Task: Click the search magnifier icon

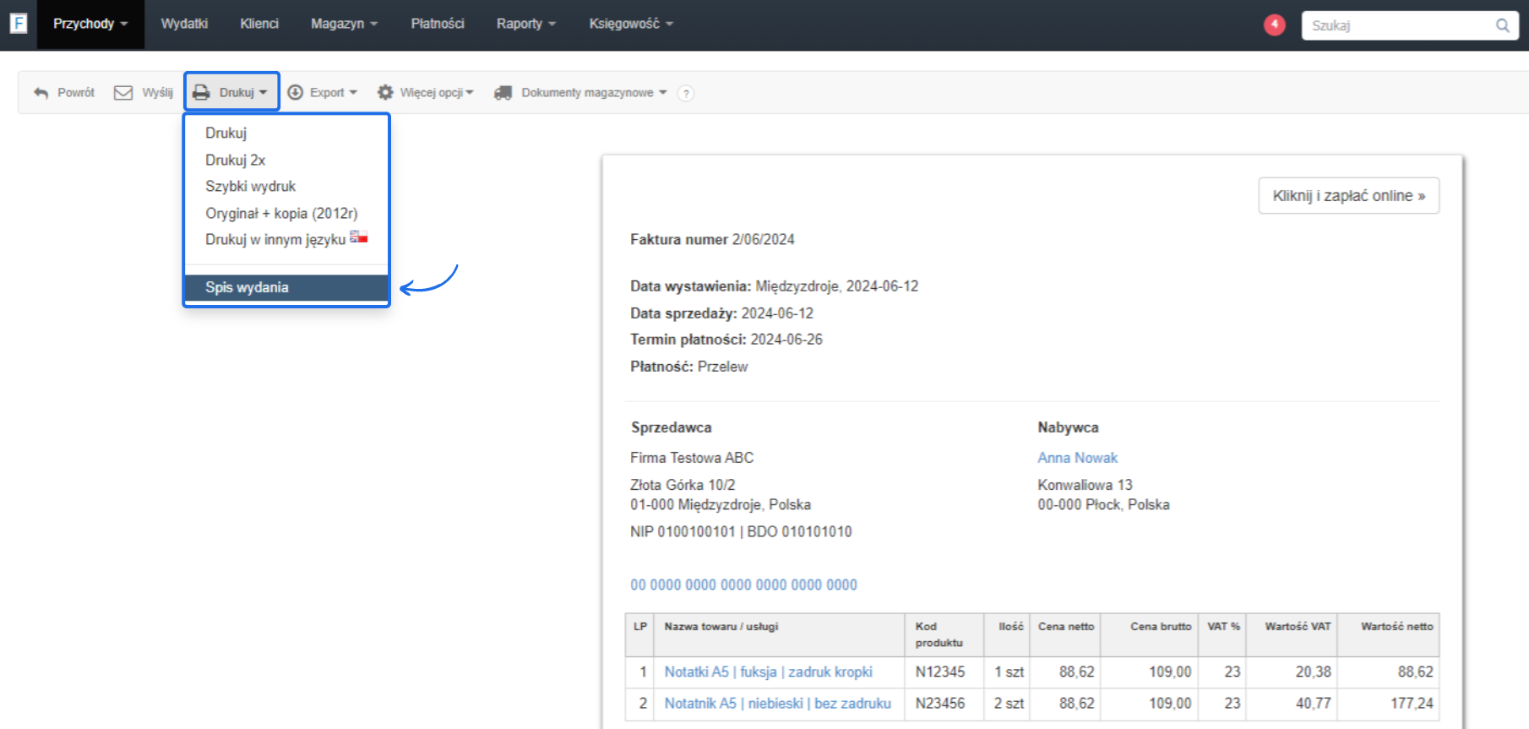Action: point(1502,25)
